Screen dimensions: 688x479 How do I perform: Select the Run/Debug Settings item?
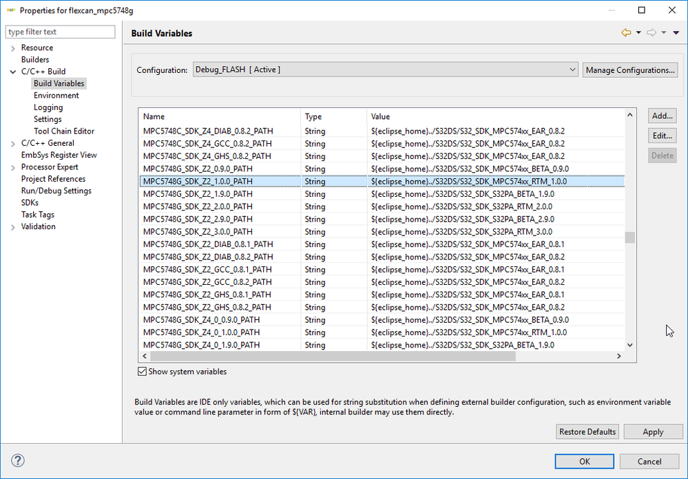(56, 191)
